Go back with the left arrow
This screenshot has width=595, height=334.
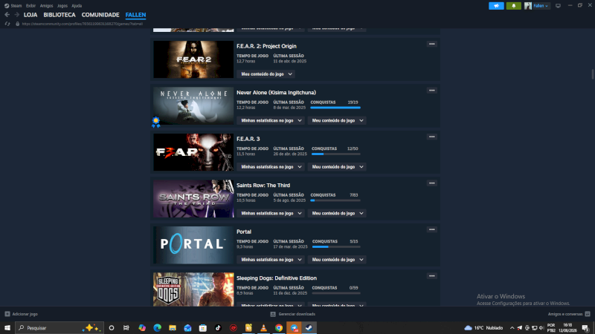(x=7, y=15)
